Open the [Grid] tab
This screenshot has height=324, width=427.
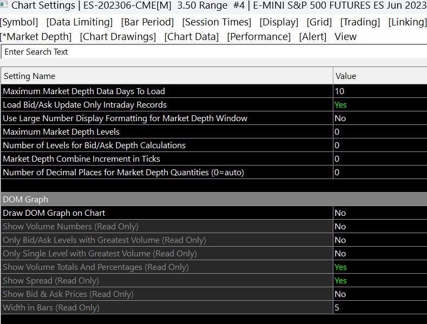pyautogui.click(x=319, y=22)
